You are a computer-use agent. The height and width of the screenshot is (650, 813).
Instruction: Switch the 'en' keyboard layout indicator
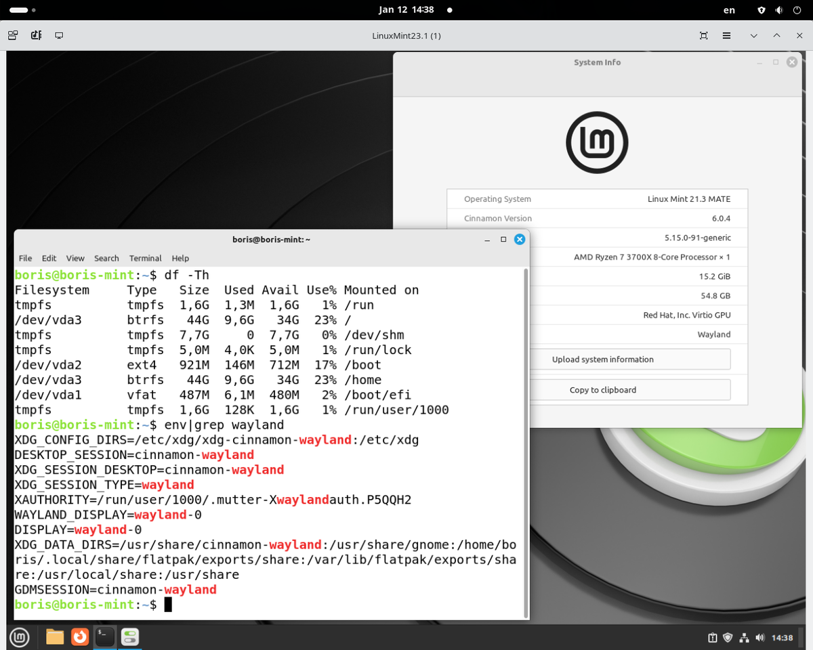[729, 10]
